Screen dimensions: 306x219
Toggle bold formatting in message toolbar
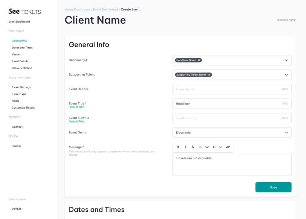pos(178,147)
